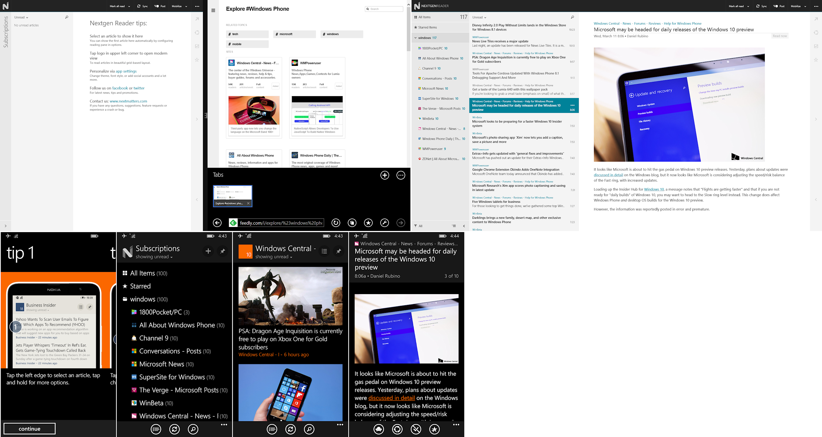Viewport: 822px width, 437px height.
Task: Open the app settings link in tips
Action: [x=126, y=71]
